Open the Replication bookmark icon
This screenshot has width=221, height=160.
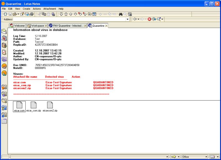coord(4,59)
